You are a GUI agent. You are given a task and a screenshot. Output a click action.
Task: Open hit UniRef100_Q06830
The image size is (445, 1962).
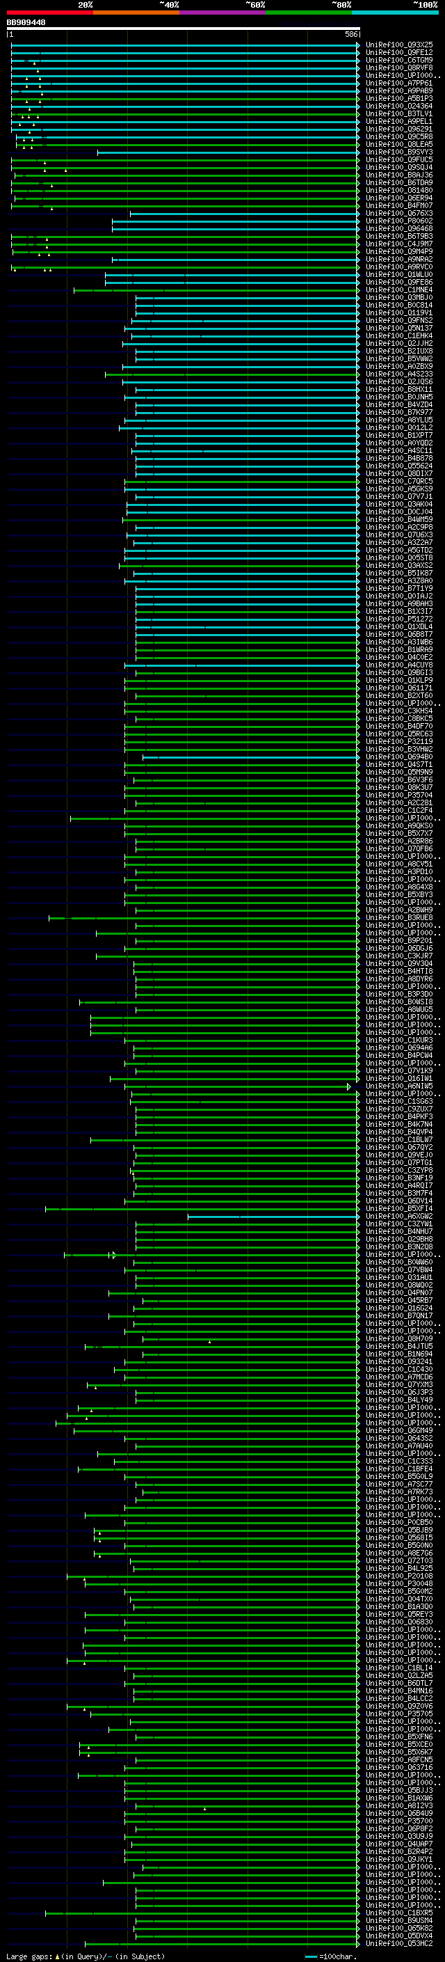pos(399,1622)
